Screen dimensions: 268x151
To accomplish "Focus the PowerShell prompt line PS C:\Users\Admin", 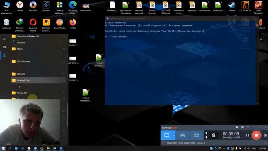I will point(116,36).
